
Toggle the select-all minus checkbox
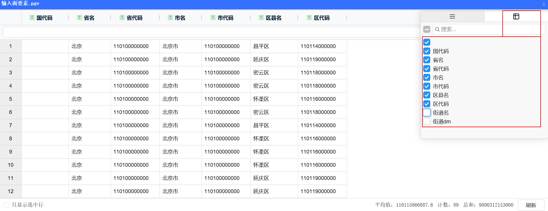(x=427, y=29)
